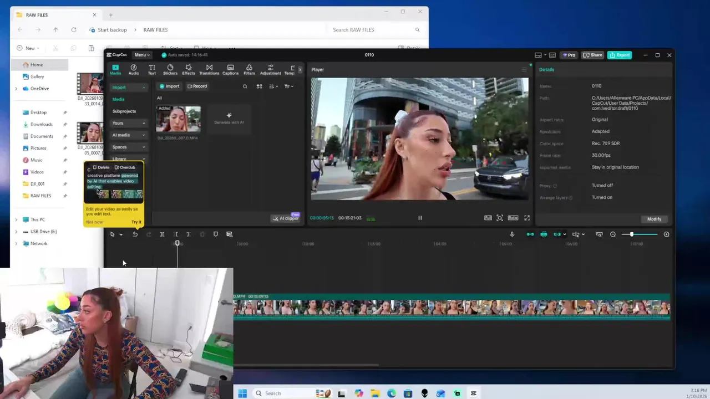Click Generate with AI tile
Screen dimensions: 710x399
pyautogui.click(x=229, y=119)
